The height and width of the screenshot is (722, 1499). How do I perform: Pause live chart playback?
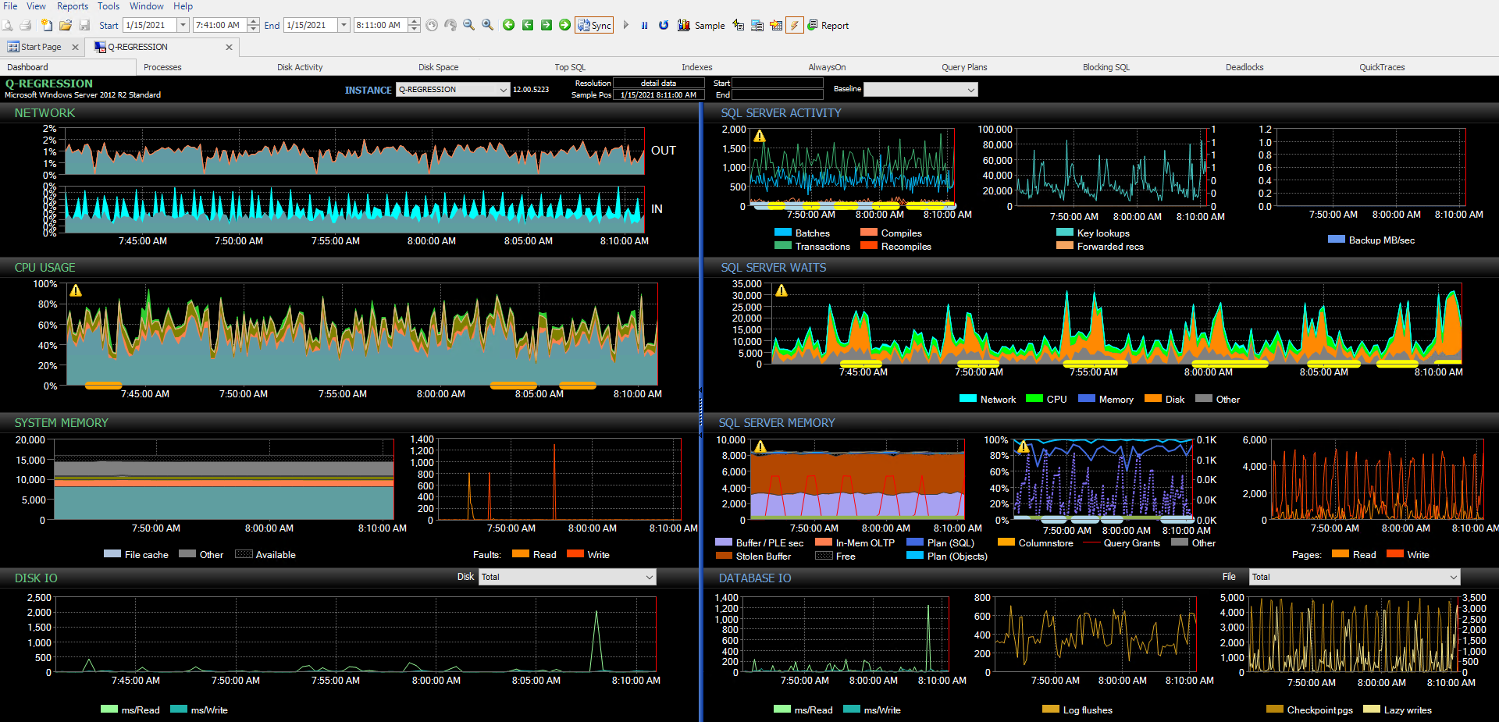click(644, 24)
